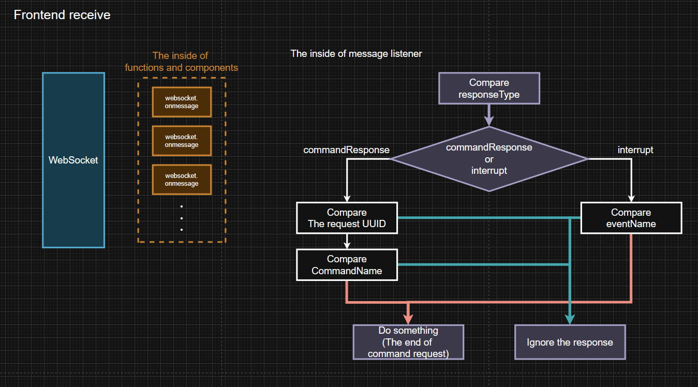Select the middle websocket.onmessage box
698x387 pixels.
pos(182,141)
